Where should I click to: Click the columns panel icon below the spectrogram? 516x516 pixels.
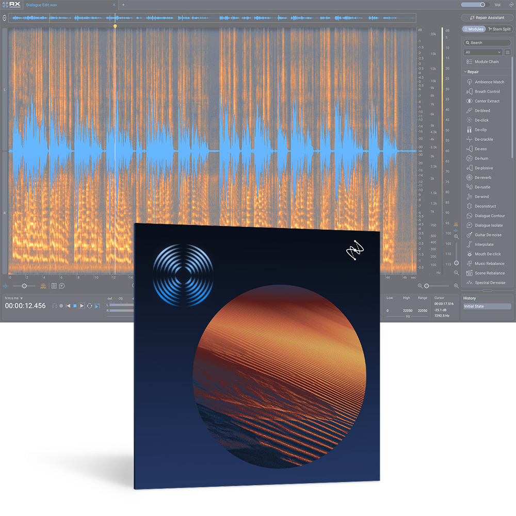[x=54, y=286]
